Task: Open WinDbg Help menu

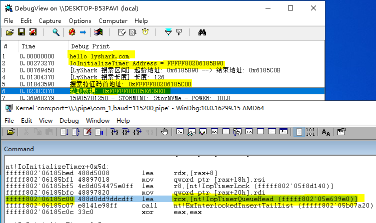Action: 123,121
